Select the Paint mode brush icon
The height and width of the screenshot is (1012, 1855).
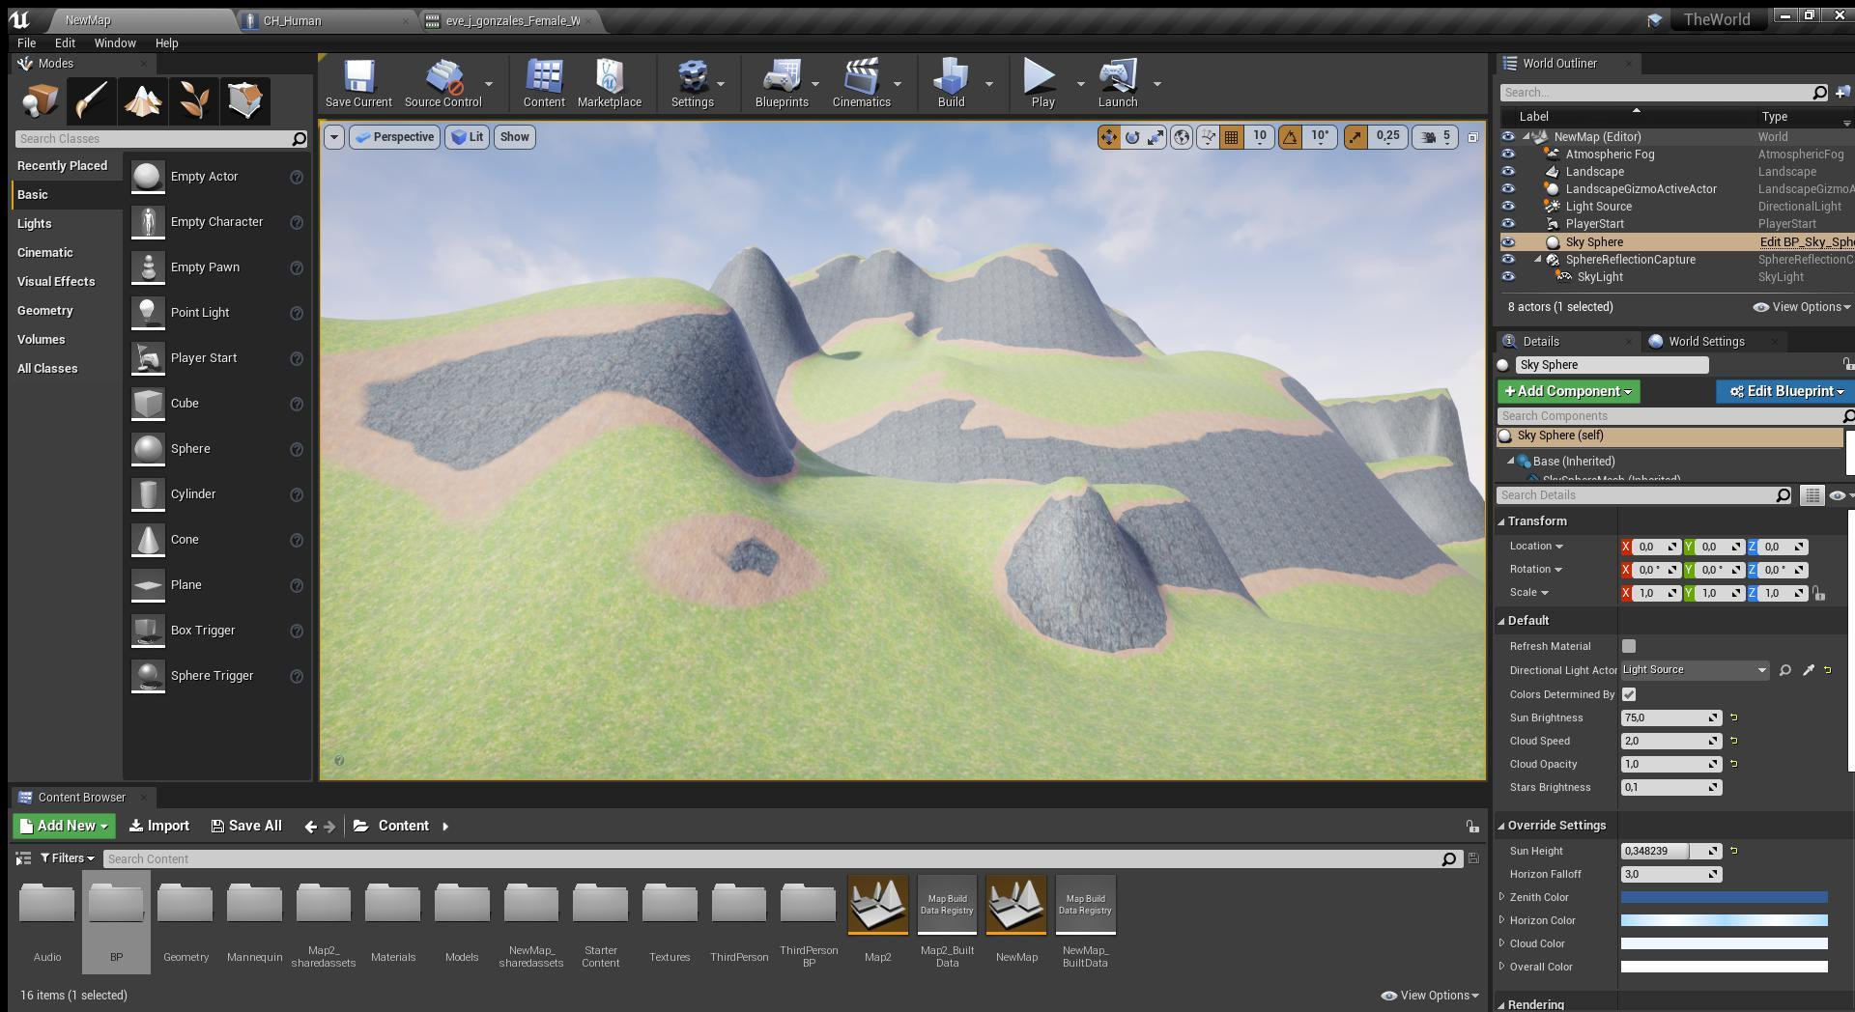click(92, 100)
